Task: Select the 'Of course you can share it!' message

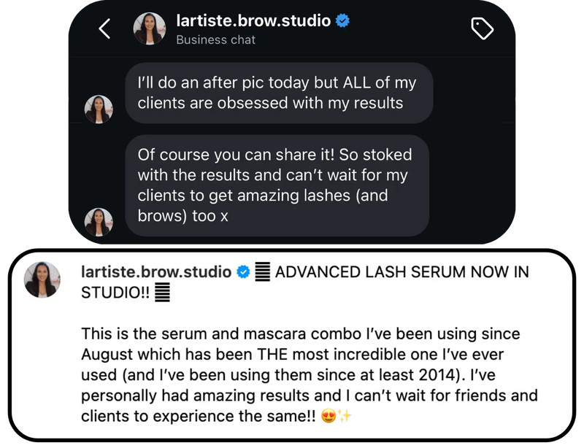Action: click(x=277, y=185)
